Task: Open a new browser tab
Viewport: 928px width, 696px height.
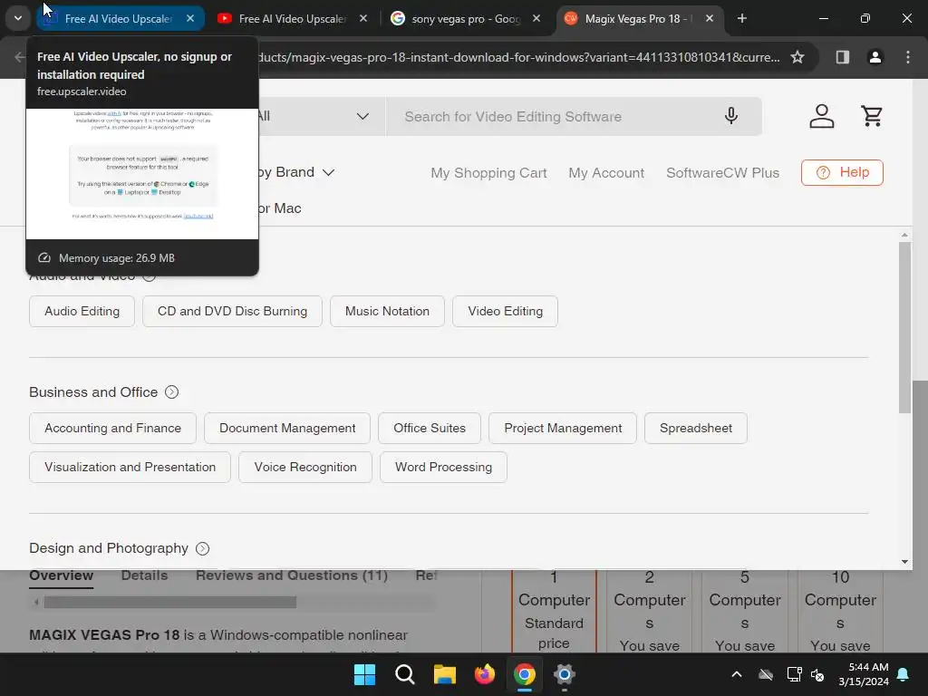Action: pyautogui.click(x=741, y=18)
